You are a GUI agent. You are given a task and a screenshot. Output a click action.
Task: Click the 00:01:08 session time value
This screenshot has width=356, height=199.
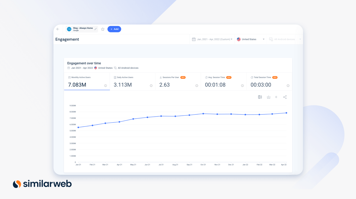215,85
